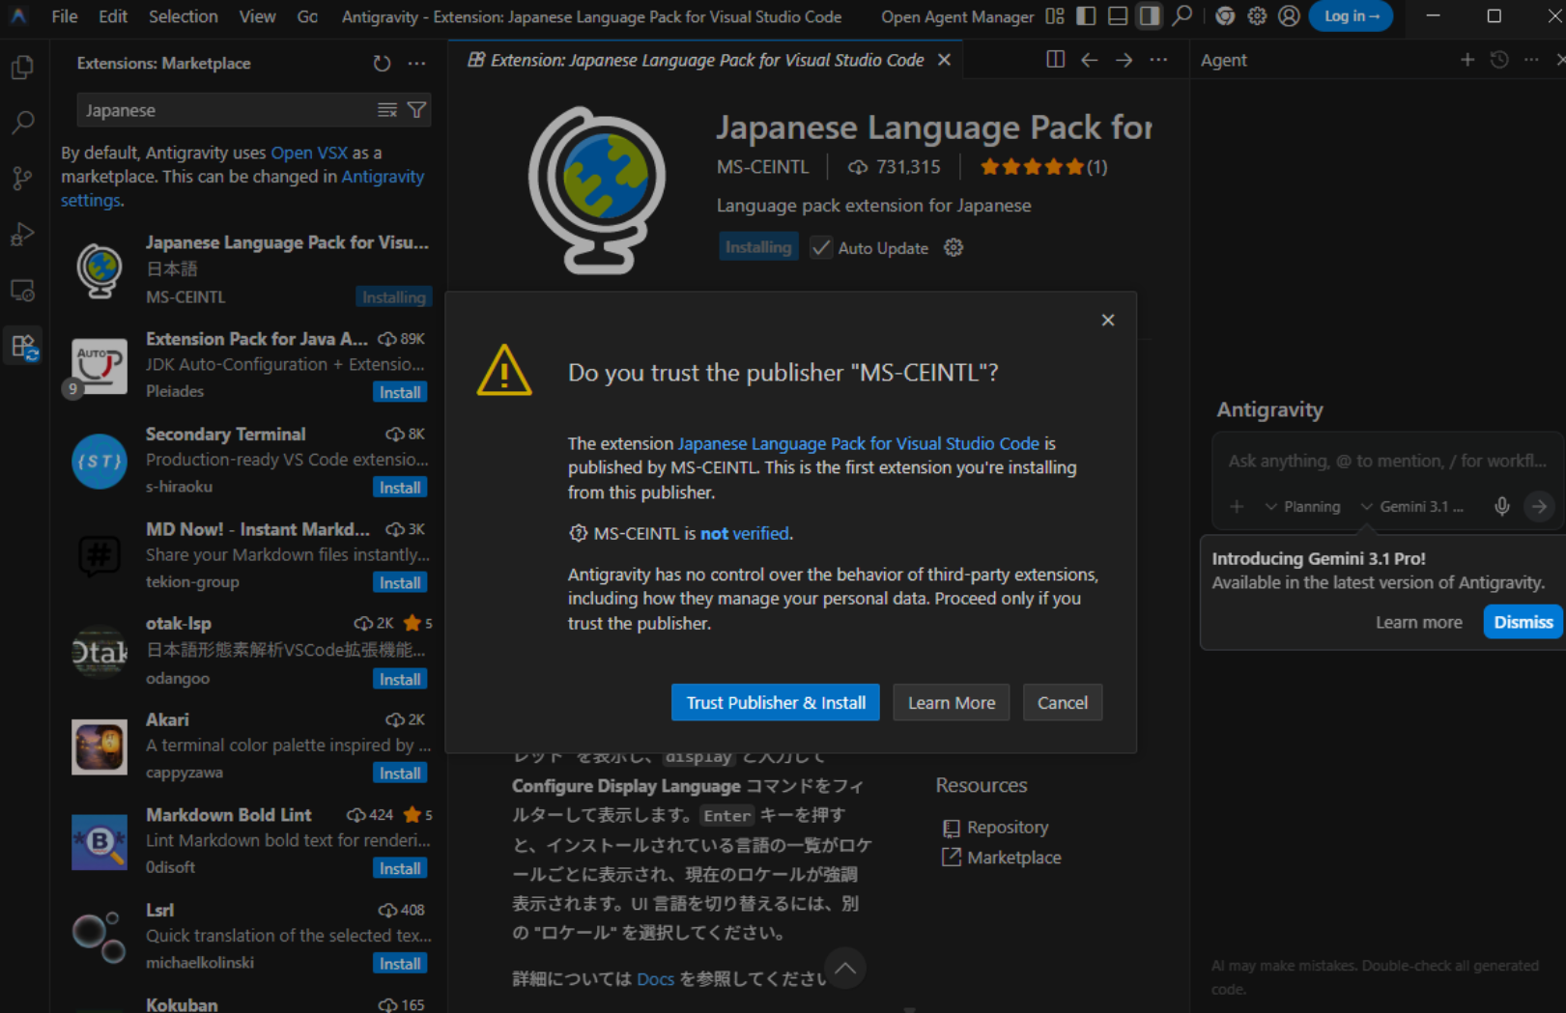Image resolution: width=1566 pixels, height=1013 pixels.
Task: Open the Source Control view
Action: 22,178
